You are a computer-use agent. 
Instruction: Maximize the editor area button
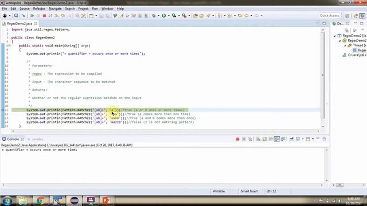pyautogui.click(x=324, y=23)
